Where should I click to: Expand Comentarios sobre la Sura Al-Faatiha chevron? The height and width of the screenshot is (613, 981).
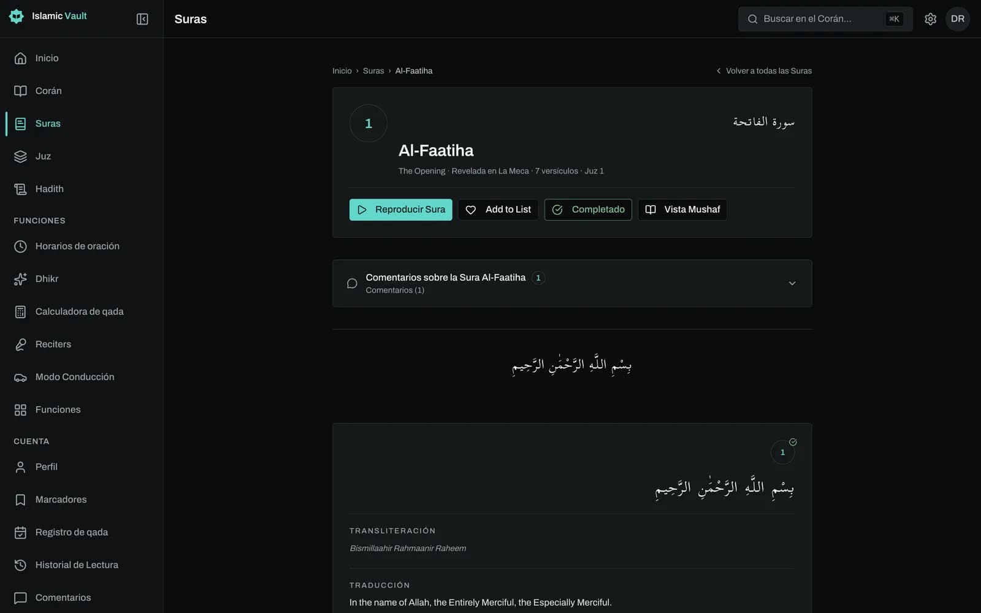click(x=792, y=283)
